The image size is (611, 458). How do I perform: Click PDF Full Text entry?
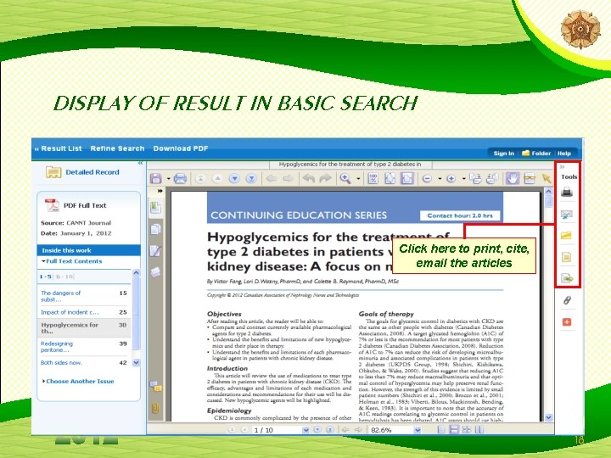click(x=85, y=205)
